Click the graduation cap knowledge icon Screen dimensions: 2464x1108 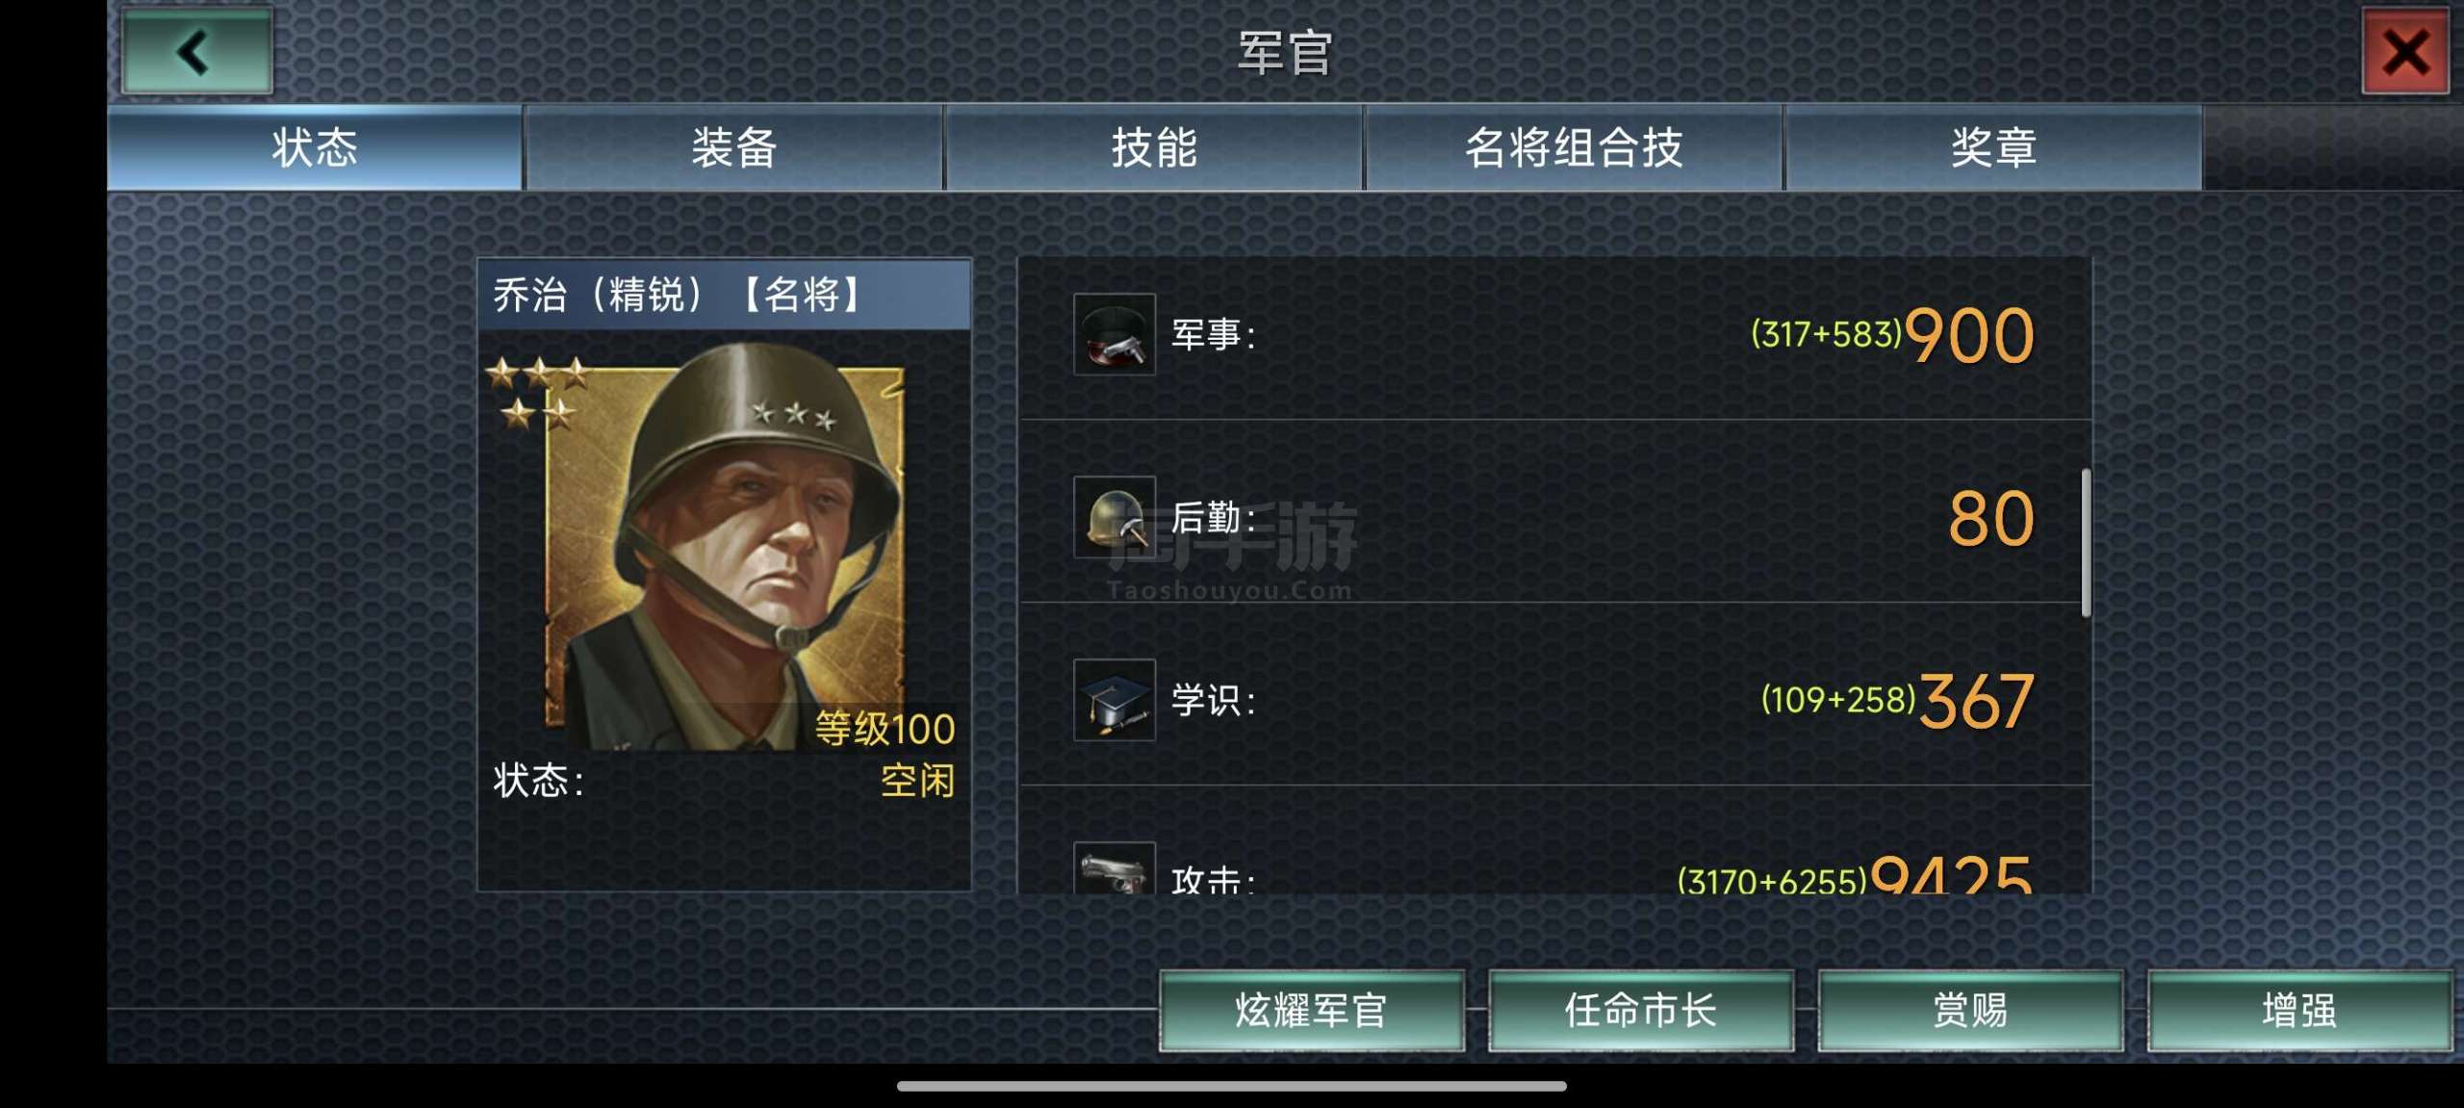[x=1115, y=700]
